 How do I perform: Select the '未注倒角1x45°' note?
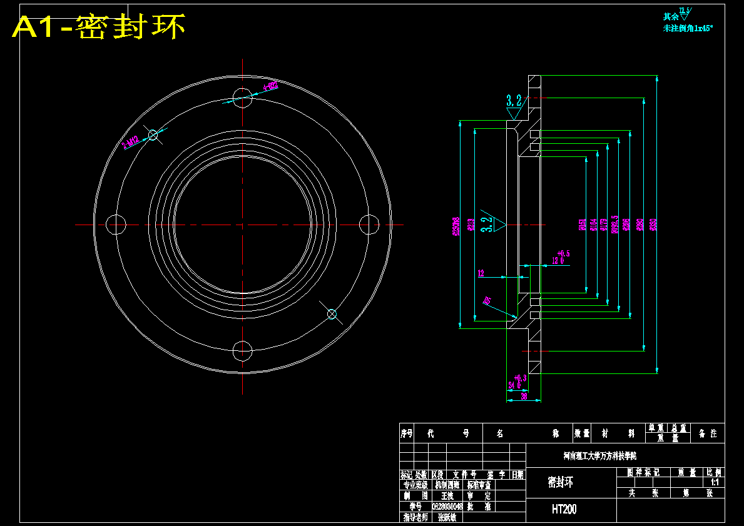click(x=688, y=28)
